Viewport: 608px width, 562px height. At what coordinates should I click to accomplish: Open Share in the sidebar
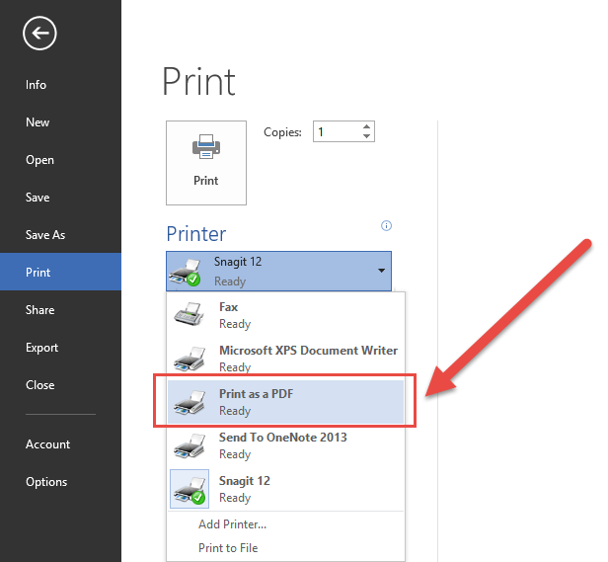coord(60,310)
